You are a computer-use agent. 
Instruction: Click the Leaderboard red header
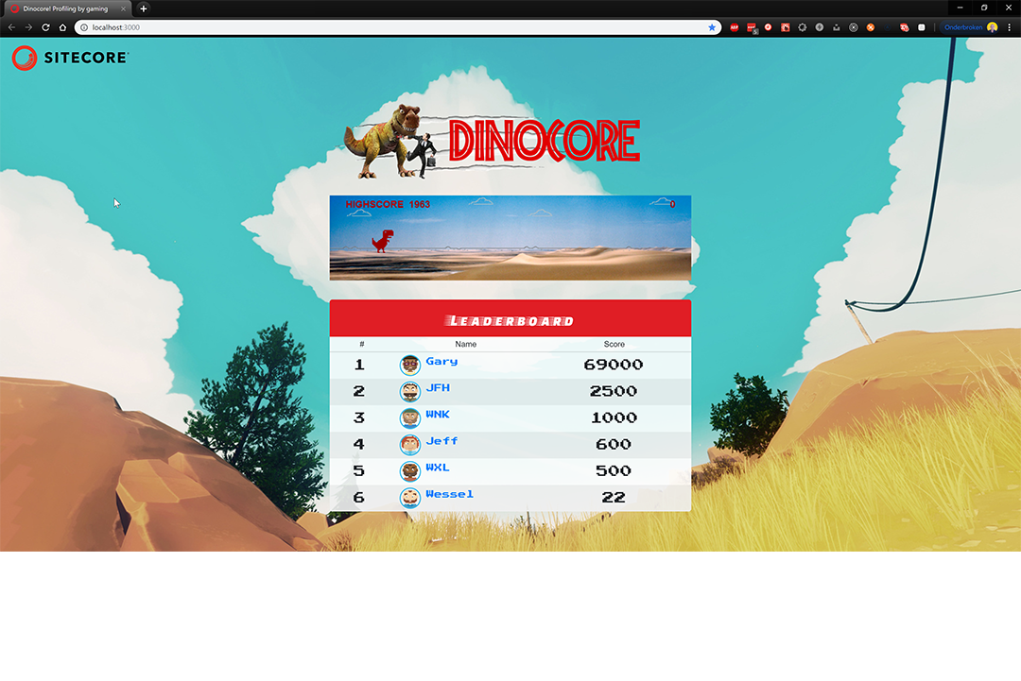(510, 320)
